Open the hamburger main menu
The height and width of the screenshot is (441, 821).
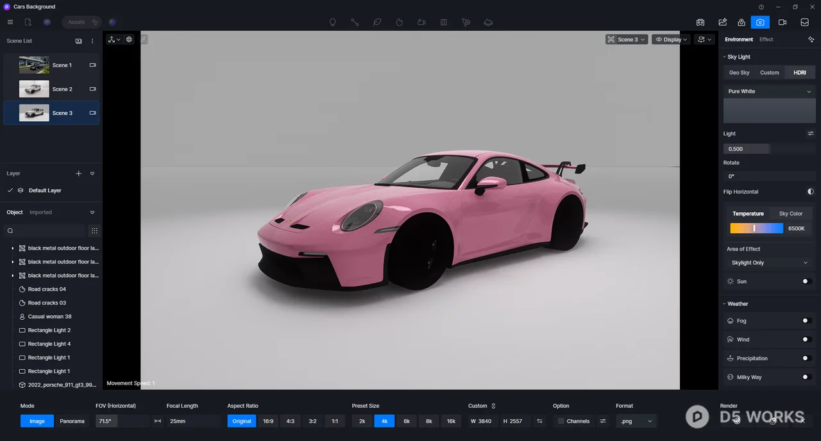pyautogui.click(x=10, y=22)
